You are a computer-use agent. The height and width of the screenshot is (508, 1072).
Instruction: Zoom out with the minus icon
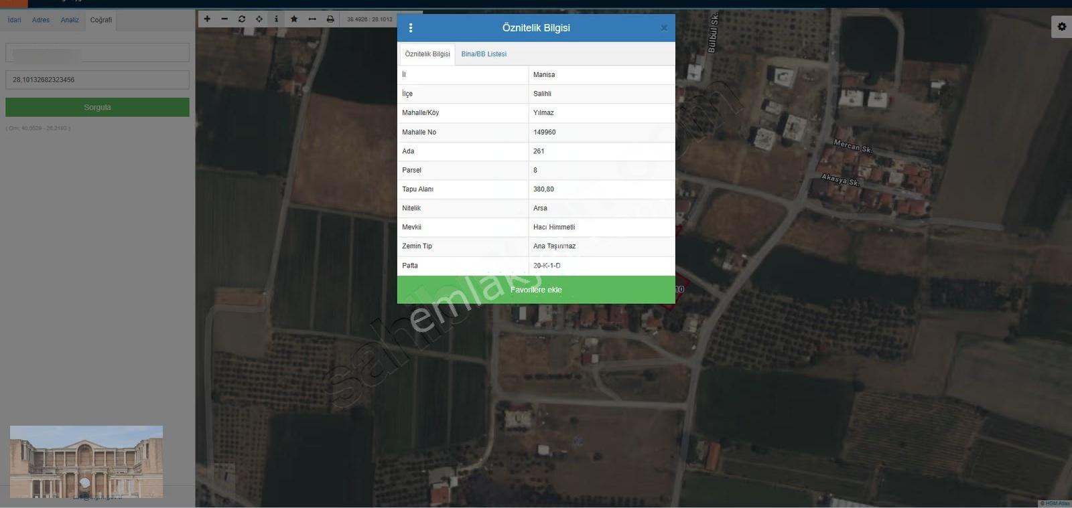224,19
